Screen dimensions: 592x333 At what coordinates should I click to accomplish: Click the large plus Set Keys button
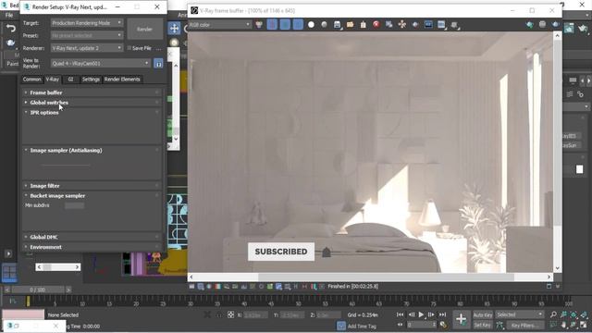pos(461,319)
